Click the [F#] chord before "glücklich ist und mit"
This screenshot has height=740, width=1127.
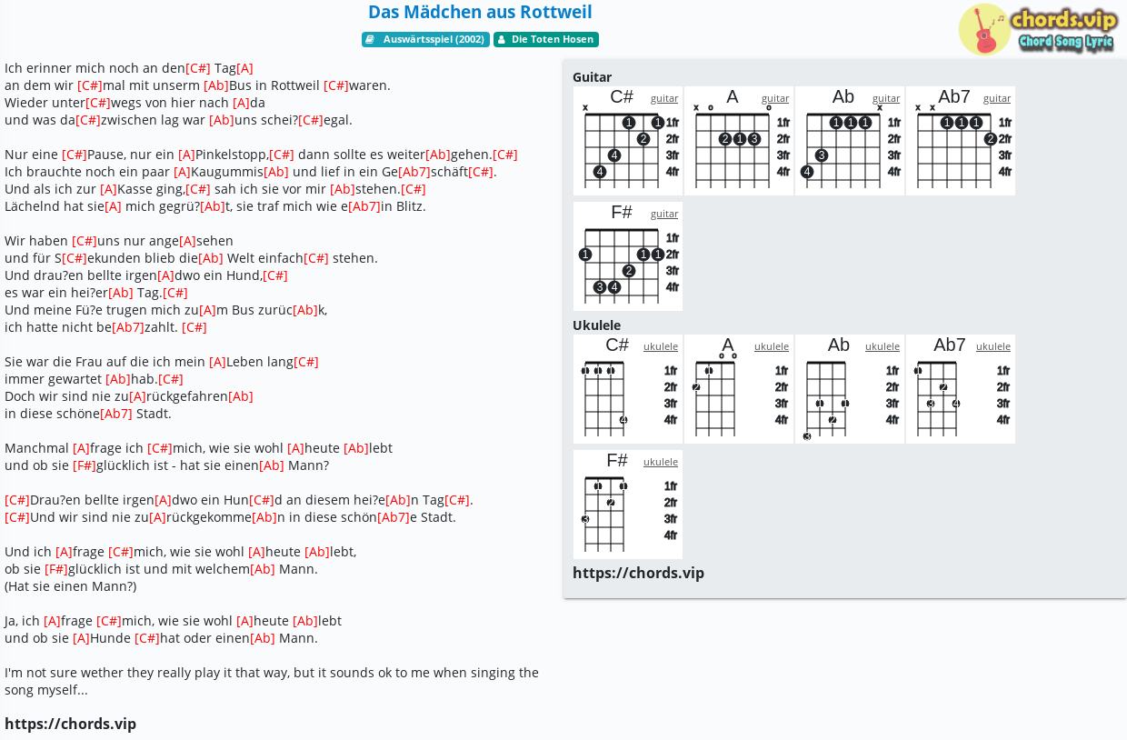(56, 569)
